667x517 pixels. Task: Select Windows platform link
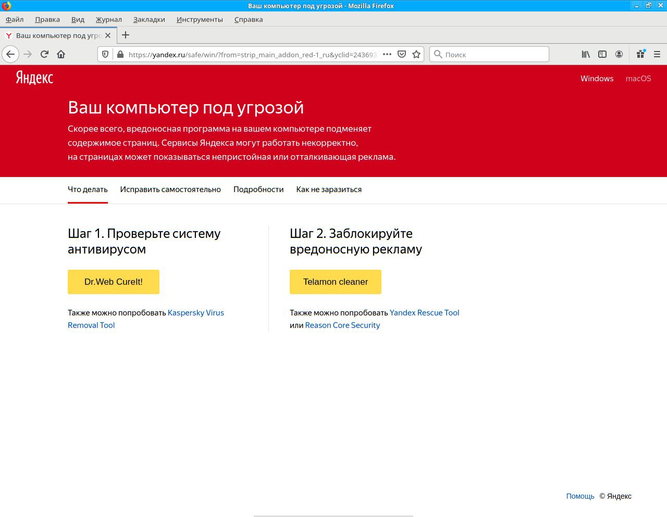click(x=597, y=79)
